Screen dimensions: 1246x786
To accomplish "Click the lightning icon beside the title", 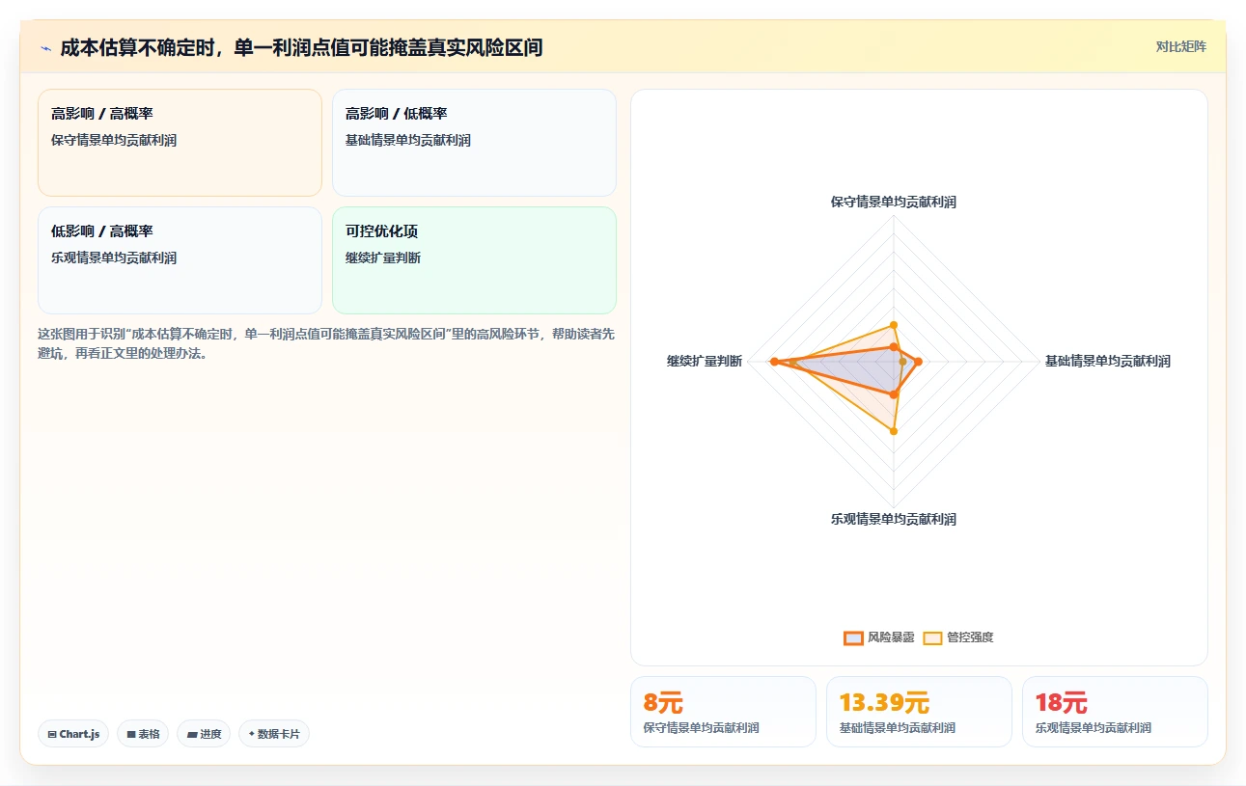I will [x=45, y=47].
